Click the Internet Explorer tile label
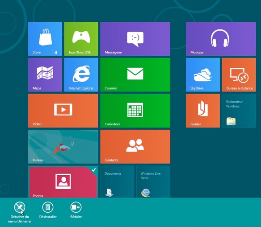The image size is (261, 227). tap(81, 88)
